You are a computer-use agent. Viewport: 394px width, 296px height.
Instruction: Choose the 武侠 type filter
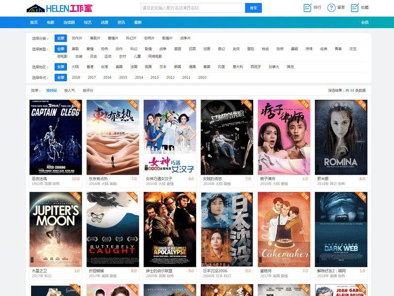[236, 49]
